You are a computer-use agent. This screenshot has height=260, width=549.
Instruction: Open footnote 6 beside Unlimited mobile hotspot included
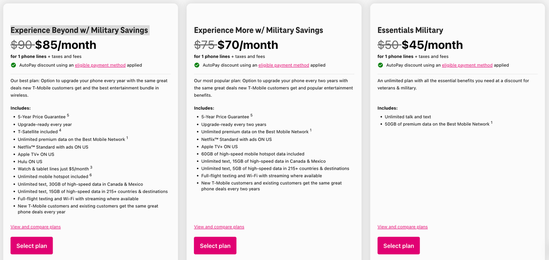(x=91, y=175)
